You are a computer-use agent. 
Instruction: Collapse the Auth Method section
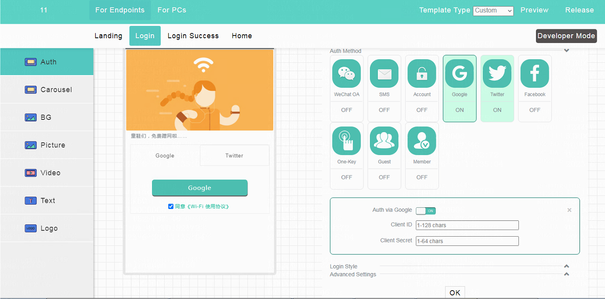pyautogui.click(x=567, y=50)
